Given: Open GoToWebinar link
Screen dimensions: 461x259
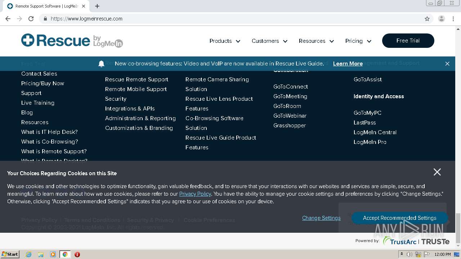Looking at the screenshot, I should click(290, 116).
